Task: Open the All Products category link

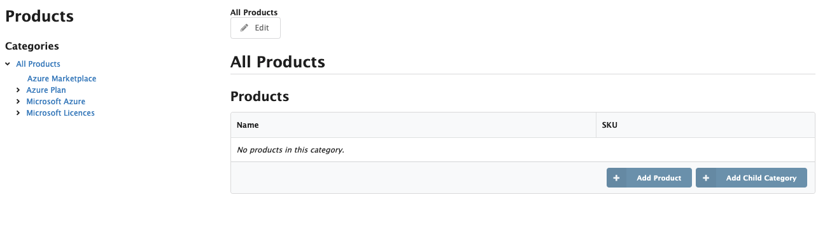Action: 38,64
